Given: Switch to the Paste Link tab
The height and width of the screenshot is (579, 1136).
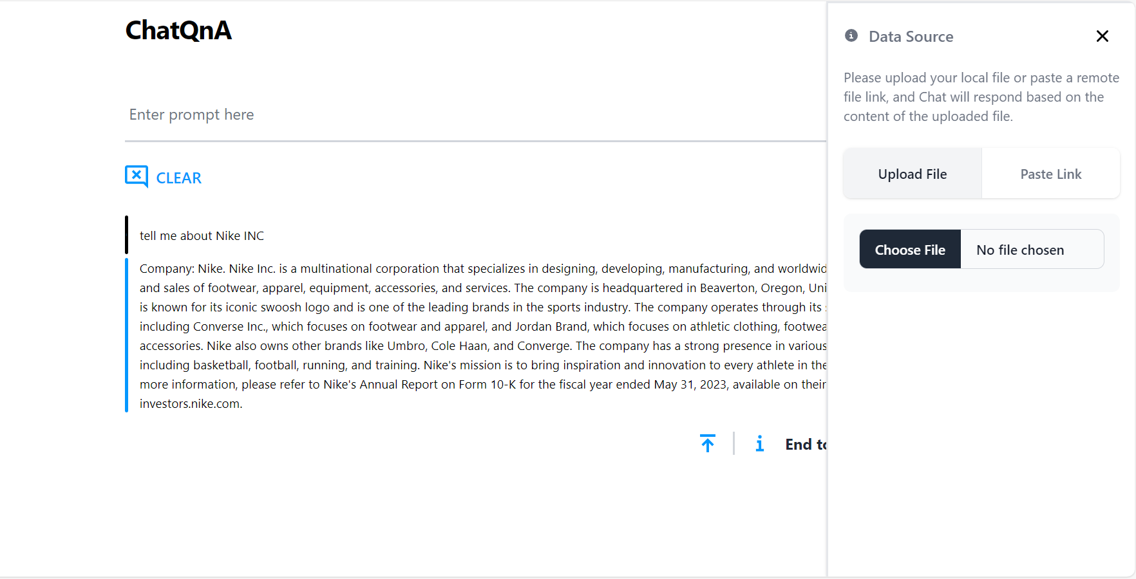Looking at the screenshot, I should tap(1050, 174).
